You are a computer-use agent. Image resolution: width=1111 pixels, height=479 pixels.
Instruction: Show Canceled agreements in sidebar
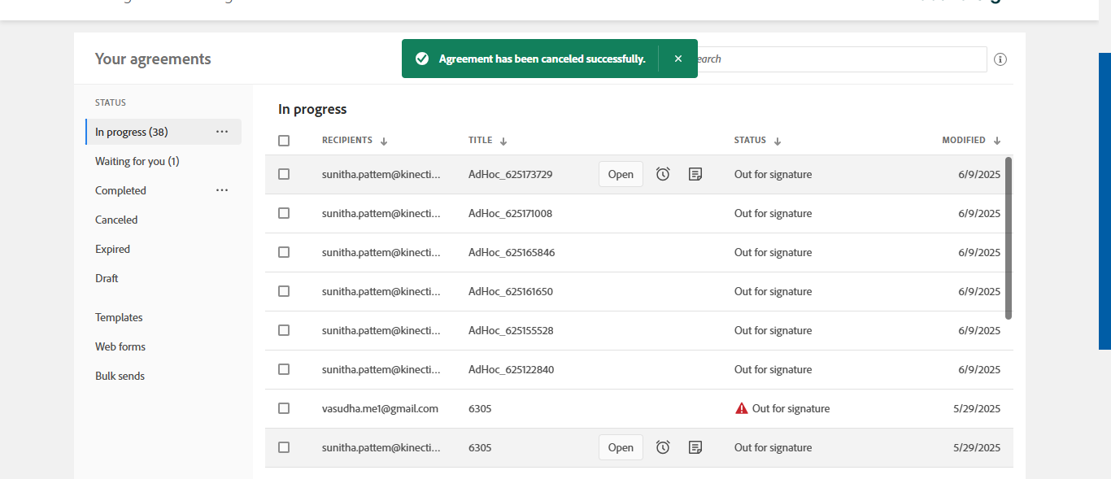[x=116, y=220]
